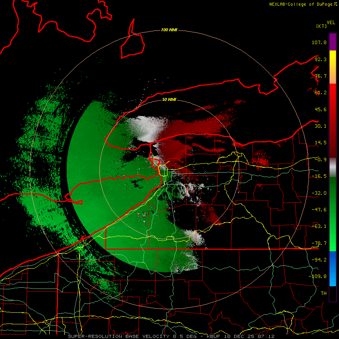Image resolution: width=339 pixels, height=339 pixels.
Task: Click the blue segment of velocity color bar
Action: click(x=333, y=269)
